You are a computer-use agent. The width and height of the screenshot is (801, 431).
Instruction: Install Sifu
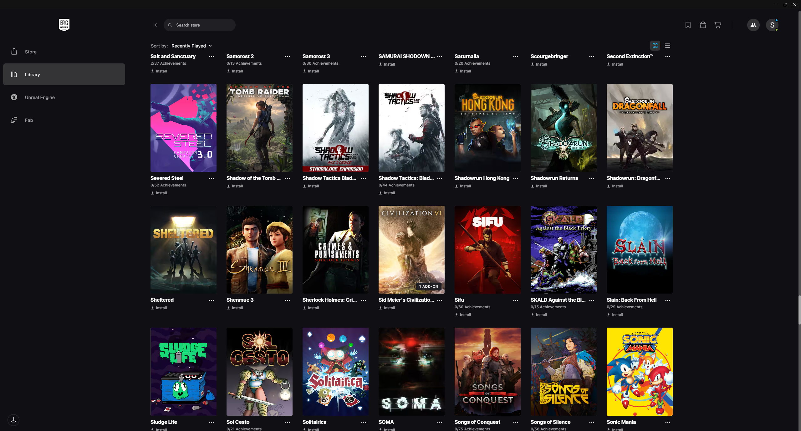(463, 315)
